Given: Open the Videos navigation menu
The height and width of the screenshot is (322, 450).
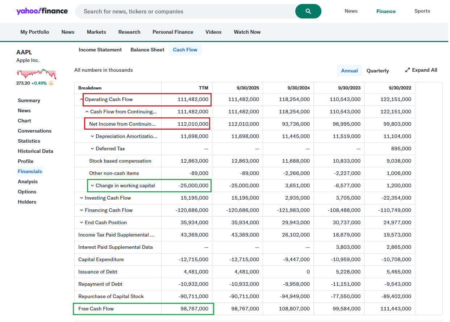Looking at the screenshot, I should (213, 32).
